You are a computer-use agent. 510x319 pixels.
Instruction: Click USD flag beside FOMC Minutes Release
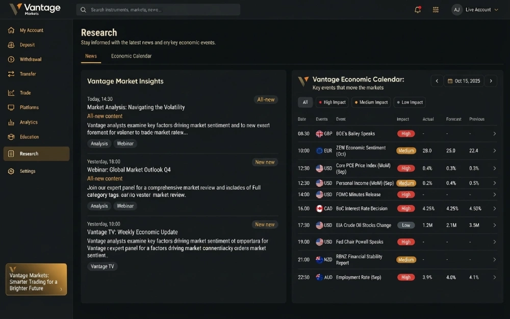pos(319,195)
